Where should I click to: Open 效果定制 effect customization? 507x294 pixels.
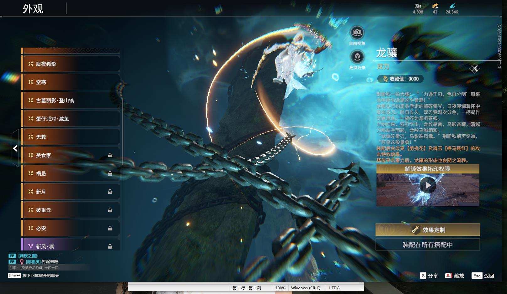tap(428, 230)
